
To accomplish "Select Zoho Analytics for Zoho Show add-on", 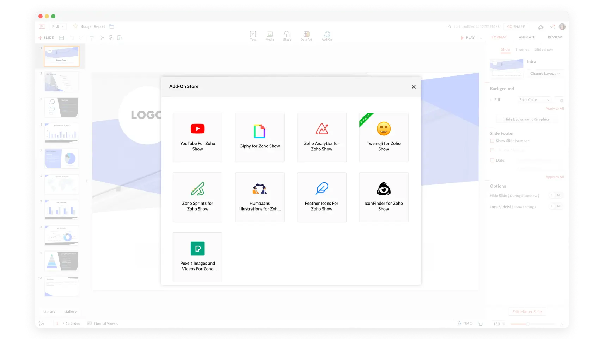I will (x=322, y=137).
